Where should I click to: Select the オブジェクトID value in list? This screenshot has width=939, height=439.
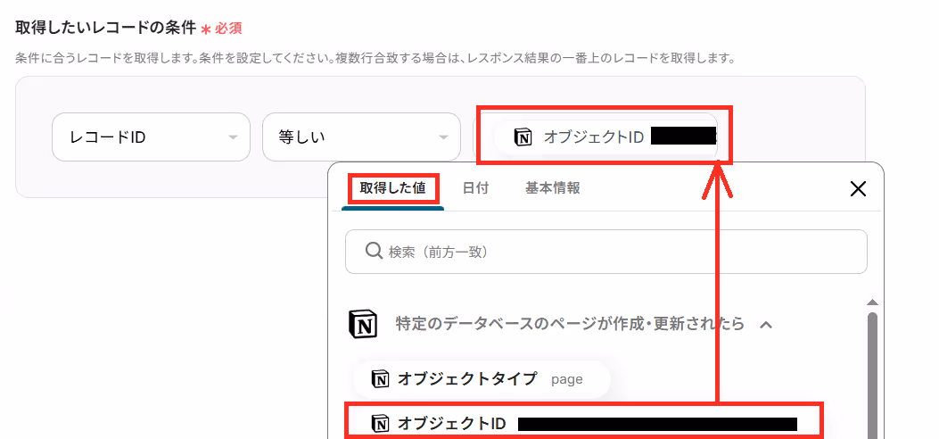coord(584,424)
